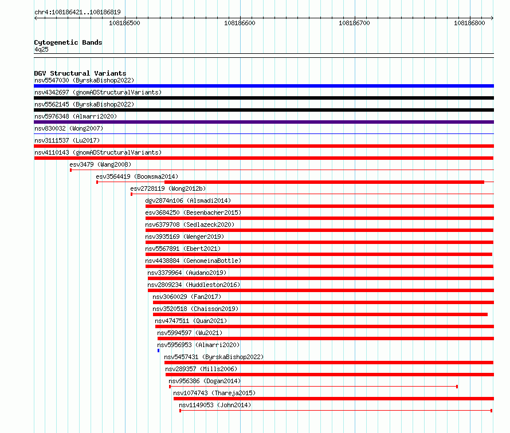Click the red bar under nsv3520518 (Chaisson2019)

coord(320,314)
